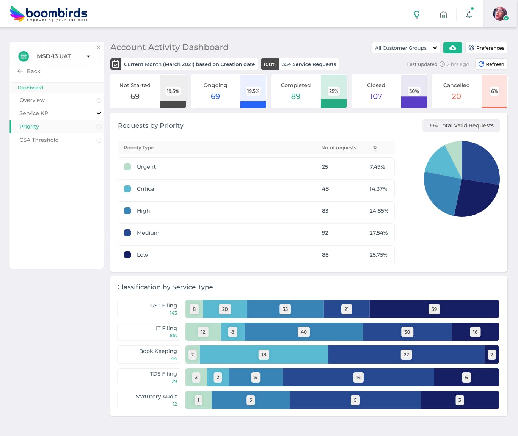518x436 pixels.
Task: Go back using the Back arrow
Action: (x=29, y=71)
